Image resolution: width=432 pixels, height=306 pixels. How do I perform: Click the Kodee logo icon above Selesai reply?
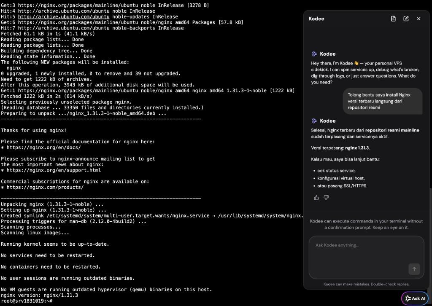pyautogui.click(x=314, y=121)
